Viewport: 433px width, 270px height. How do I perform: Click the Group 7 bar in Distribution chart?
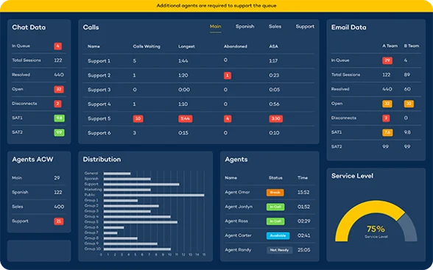point(110,232)
